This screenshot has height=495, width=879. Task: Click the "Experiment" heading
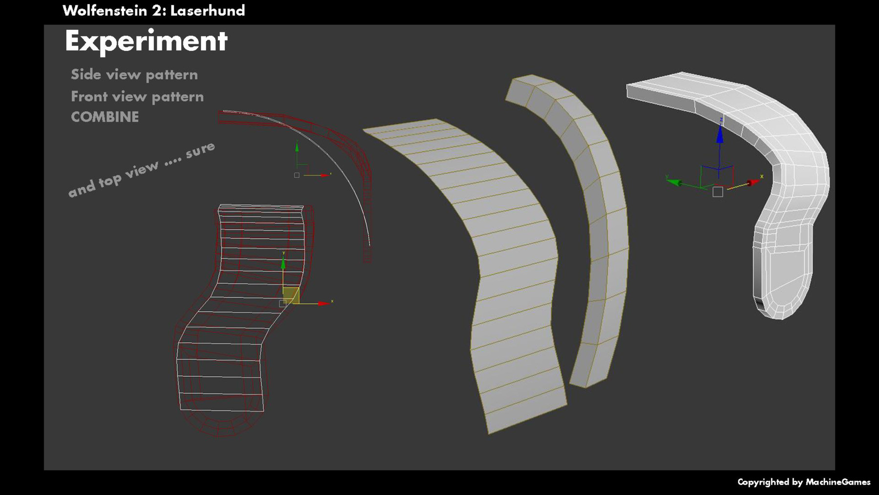(x=146, y=42)
